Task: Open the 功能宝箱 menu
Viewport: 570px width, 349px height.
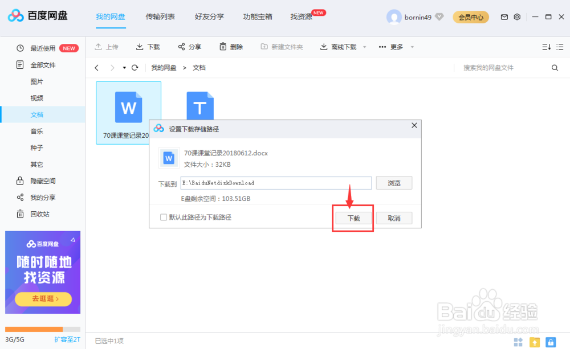Action: pyautogui.click(x=257, y=17)
